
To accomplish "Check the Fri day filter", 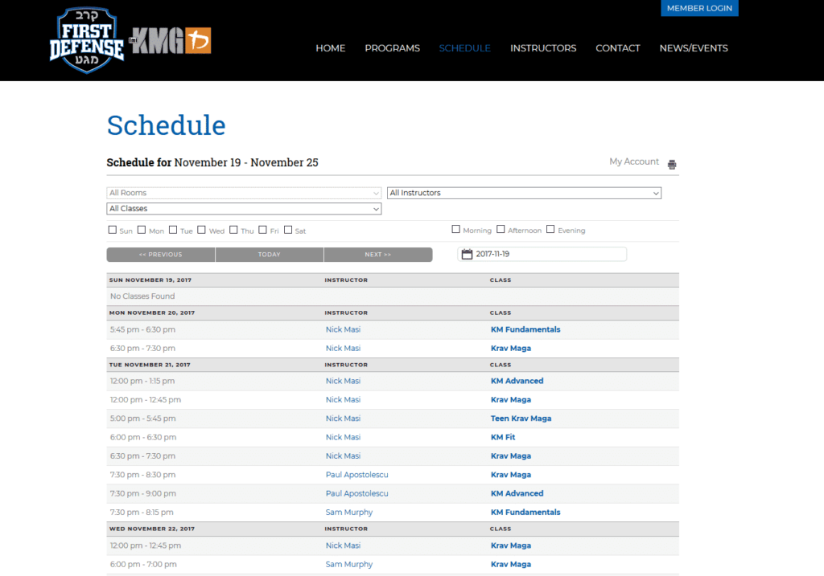I will 263,230.
